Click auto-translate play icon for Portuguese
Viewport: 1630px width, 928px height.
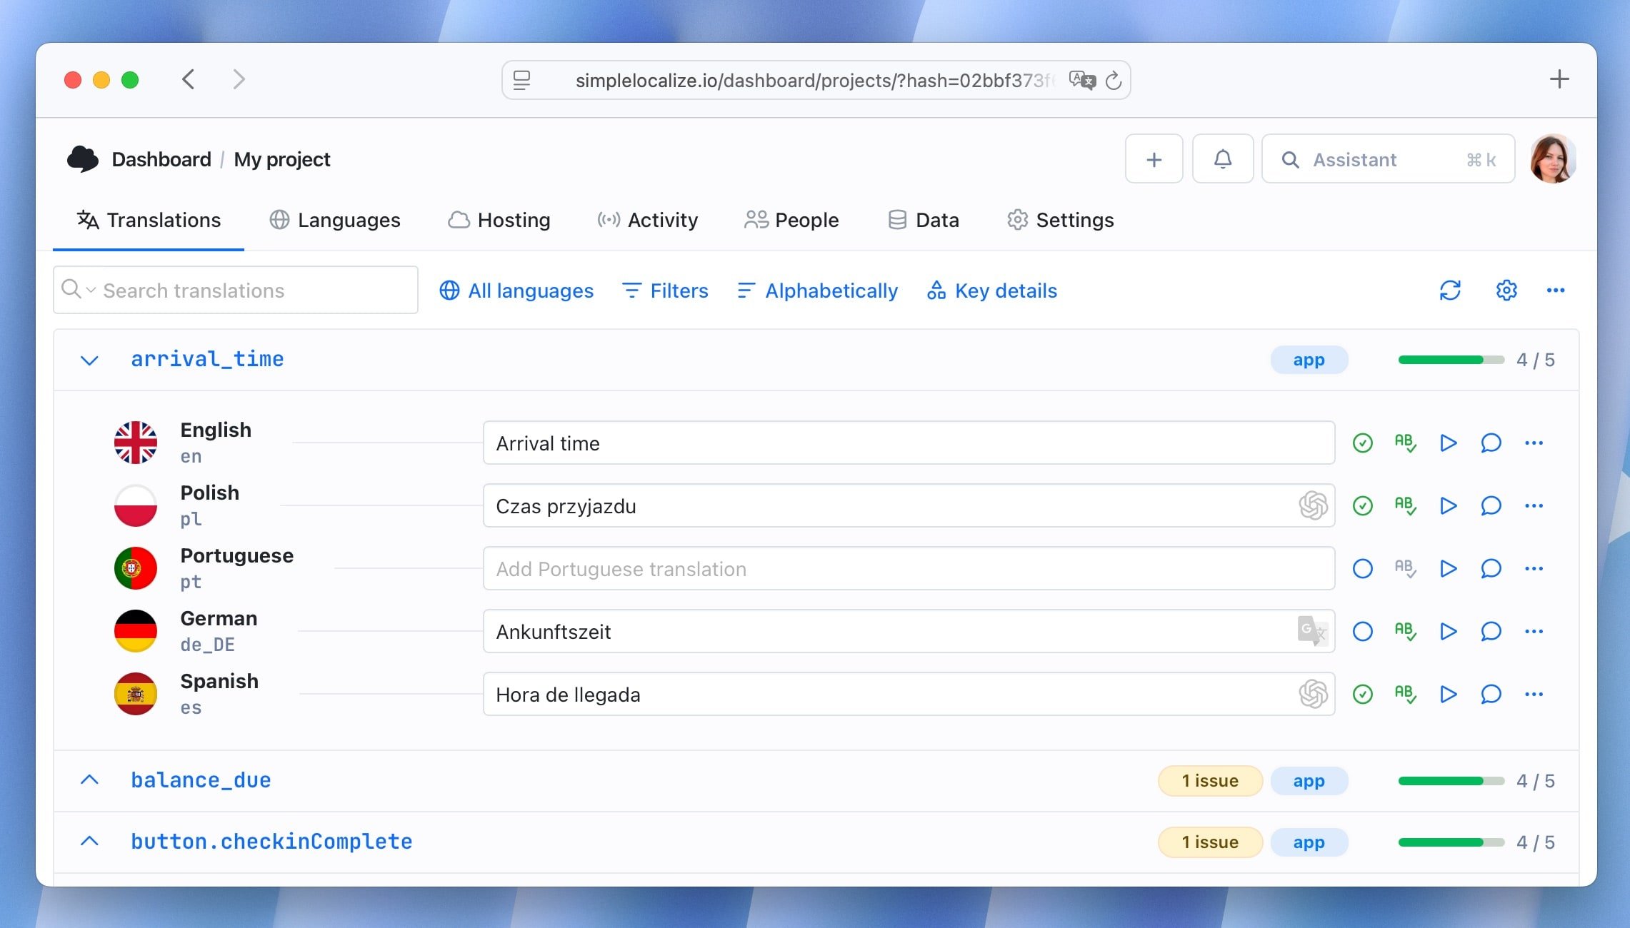point(1448,568)
